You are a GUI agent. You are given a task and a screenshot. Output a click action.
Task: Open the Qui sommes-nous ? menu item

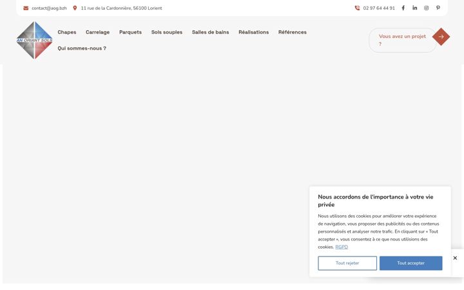(x=82, y=48)
